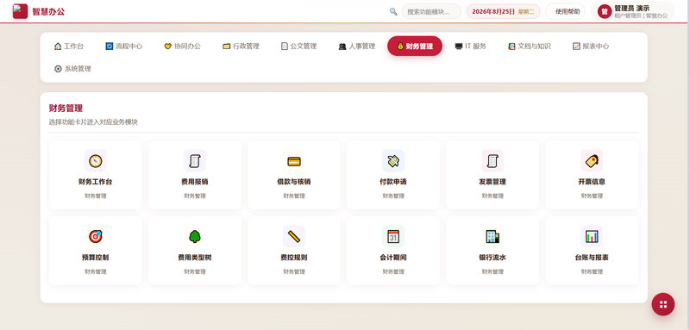Click the 报表中心 chart icon

[x=576, y=47]
